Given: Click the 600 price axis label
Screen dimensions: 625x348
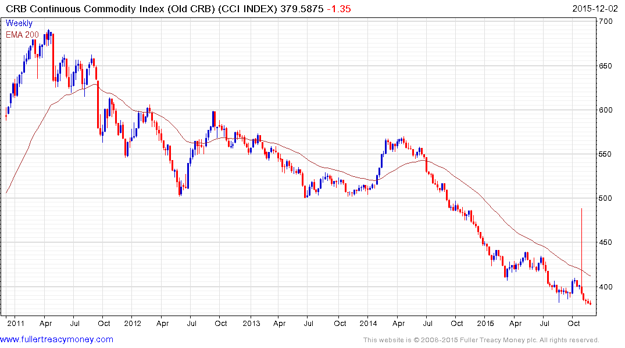Looking at the screenshot, I should pyautogui.click(x=605, y=110).
